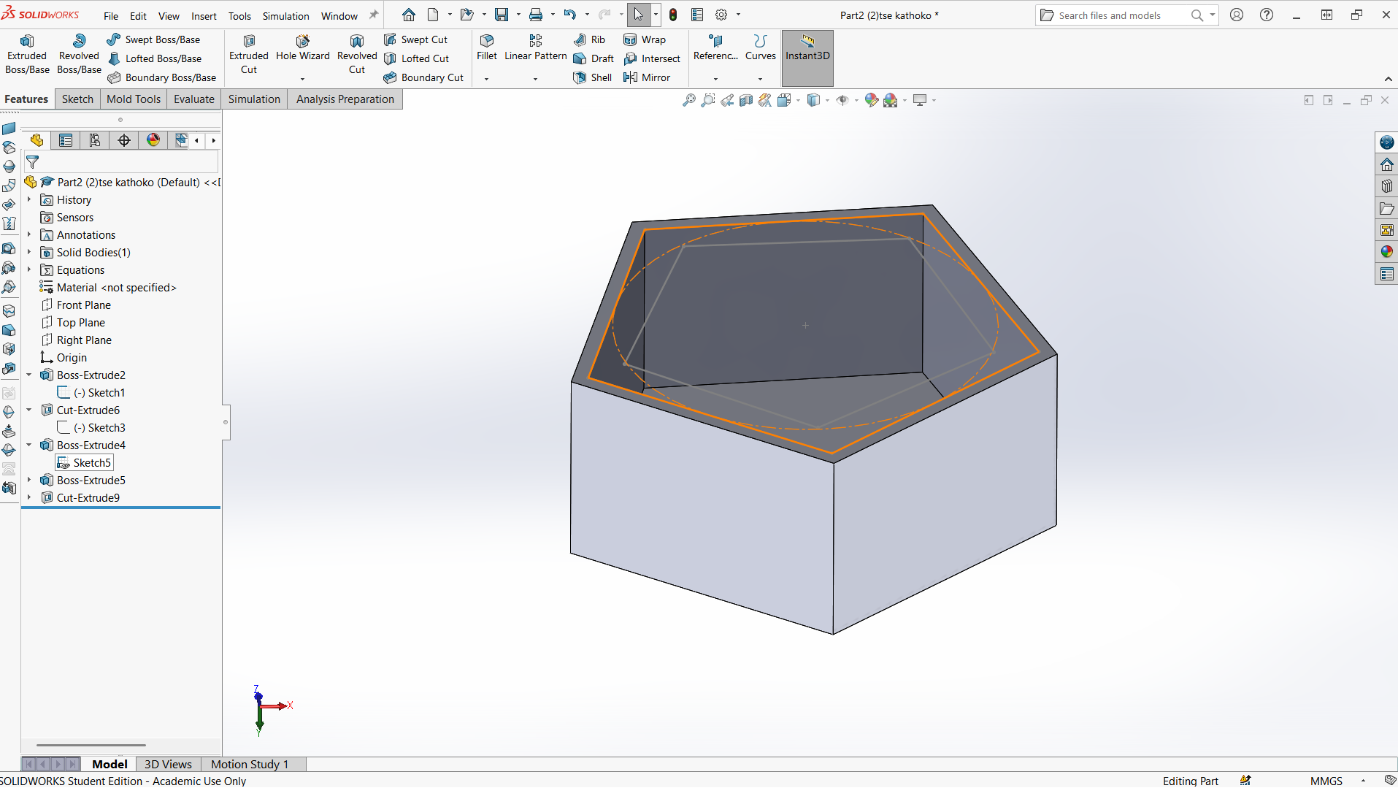The width and height of the screenshot is (1398, 788).
Task: Click the Fillet tool
Action: click(486, 48)
